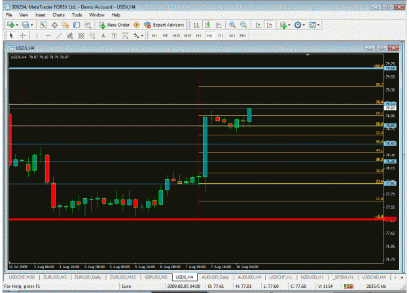Select the Andrews pitchfork tool
The height and width of the screenshot is (293, 409).
point(126,36)
